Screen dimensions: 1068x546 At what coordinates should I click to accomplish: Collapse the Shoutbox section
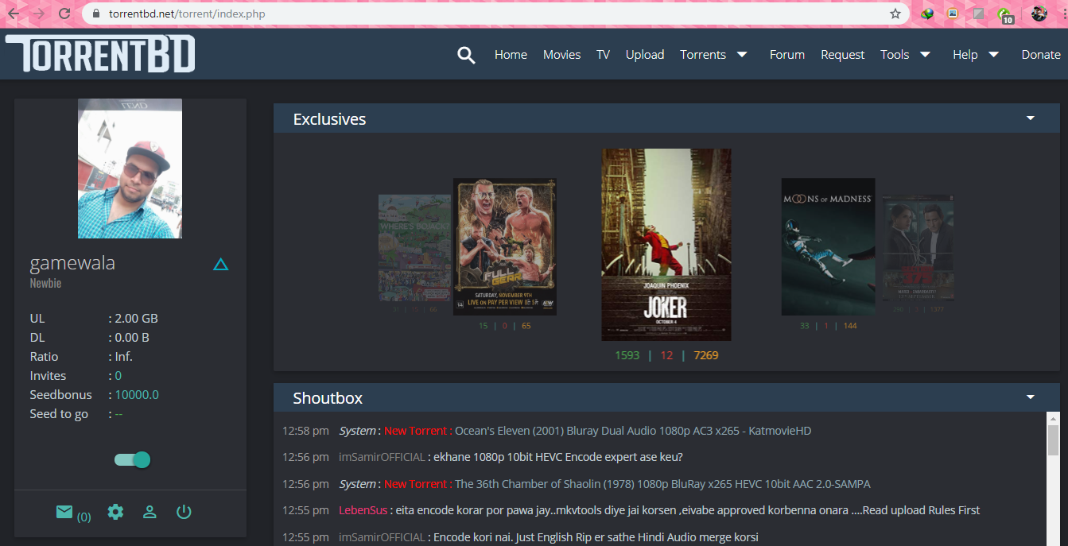(x=1031, y=397)
